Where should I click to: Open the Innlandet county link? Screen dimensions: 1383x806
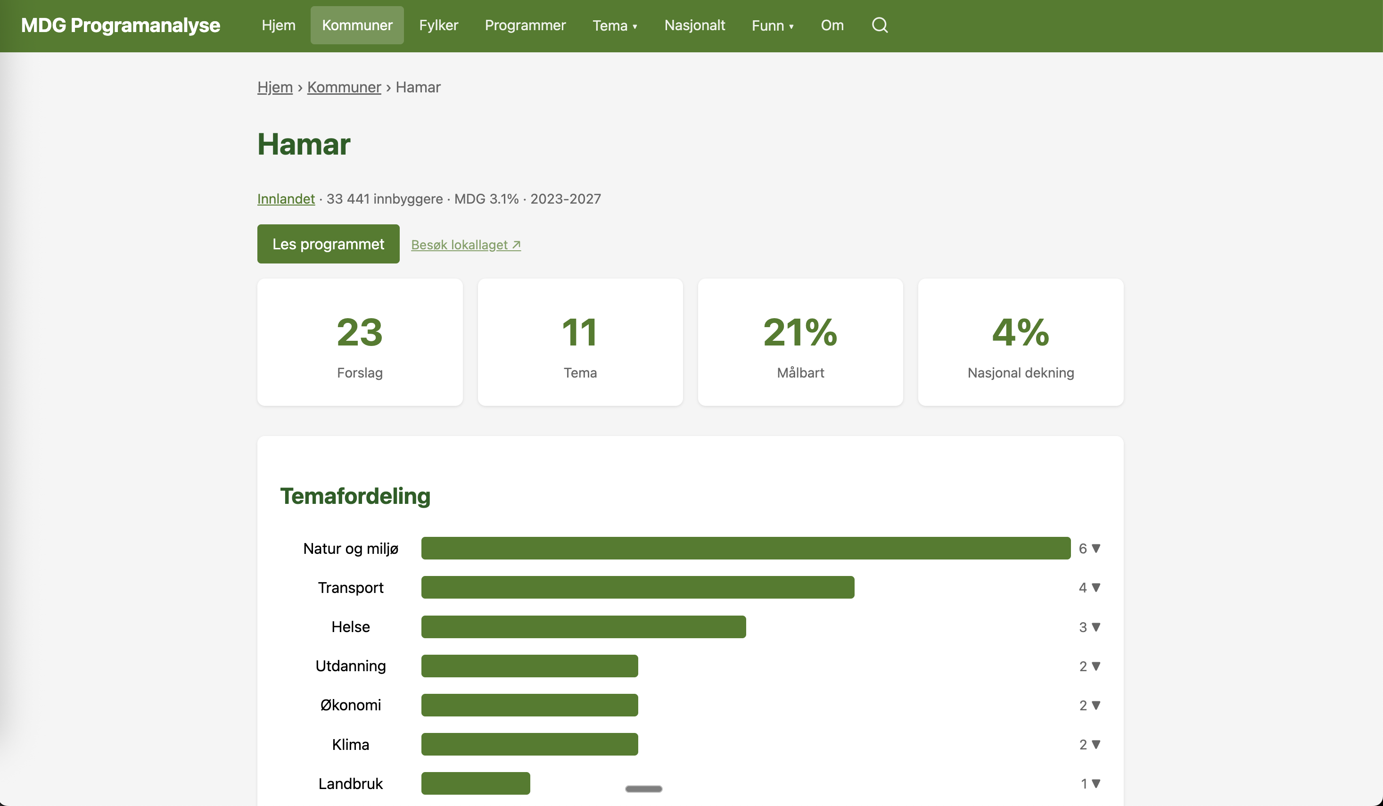tap(285, 198)
